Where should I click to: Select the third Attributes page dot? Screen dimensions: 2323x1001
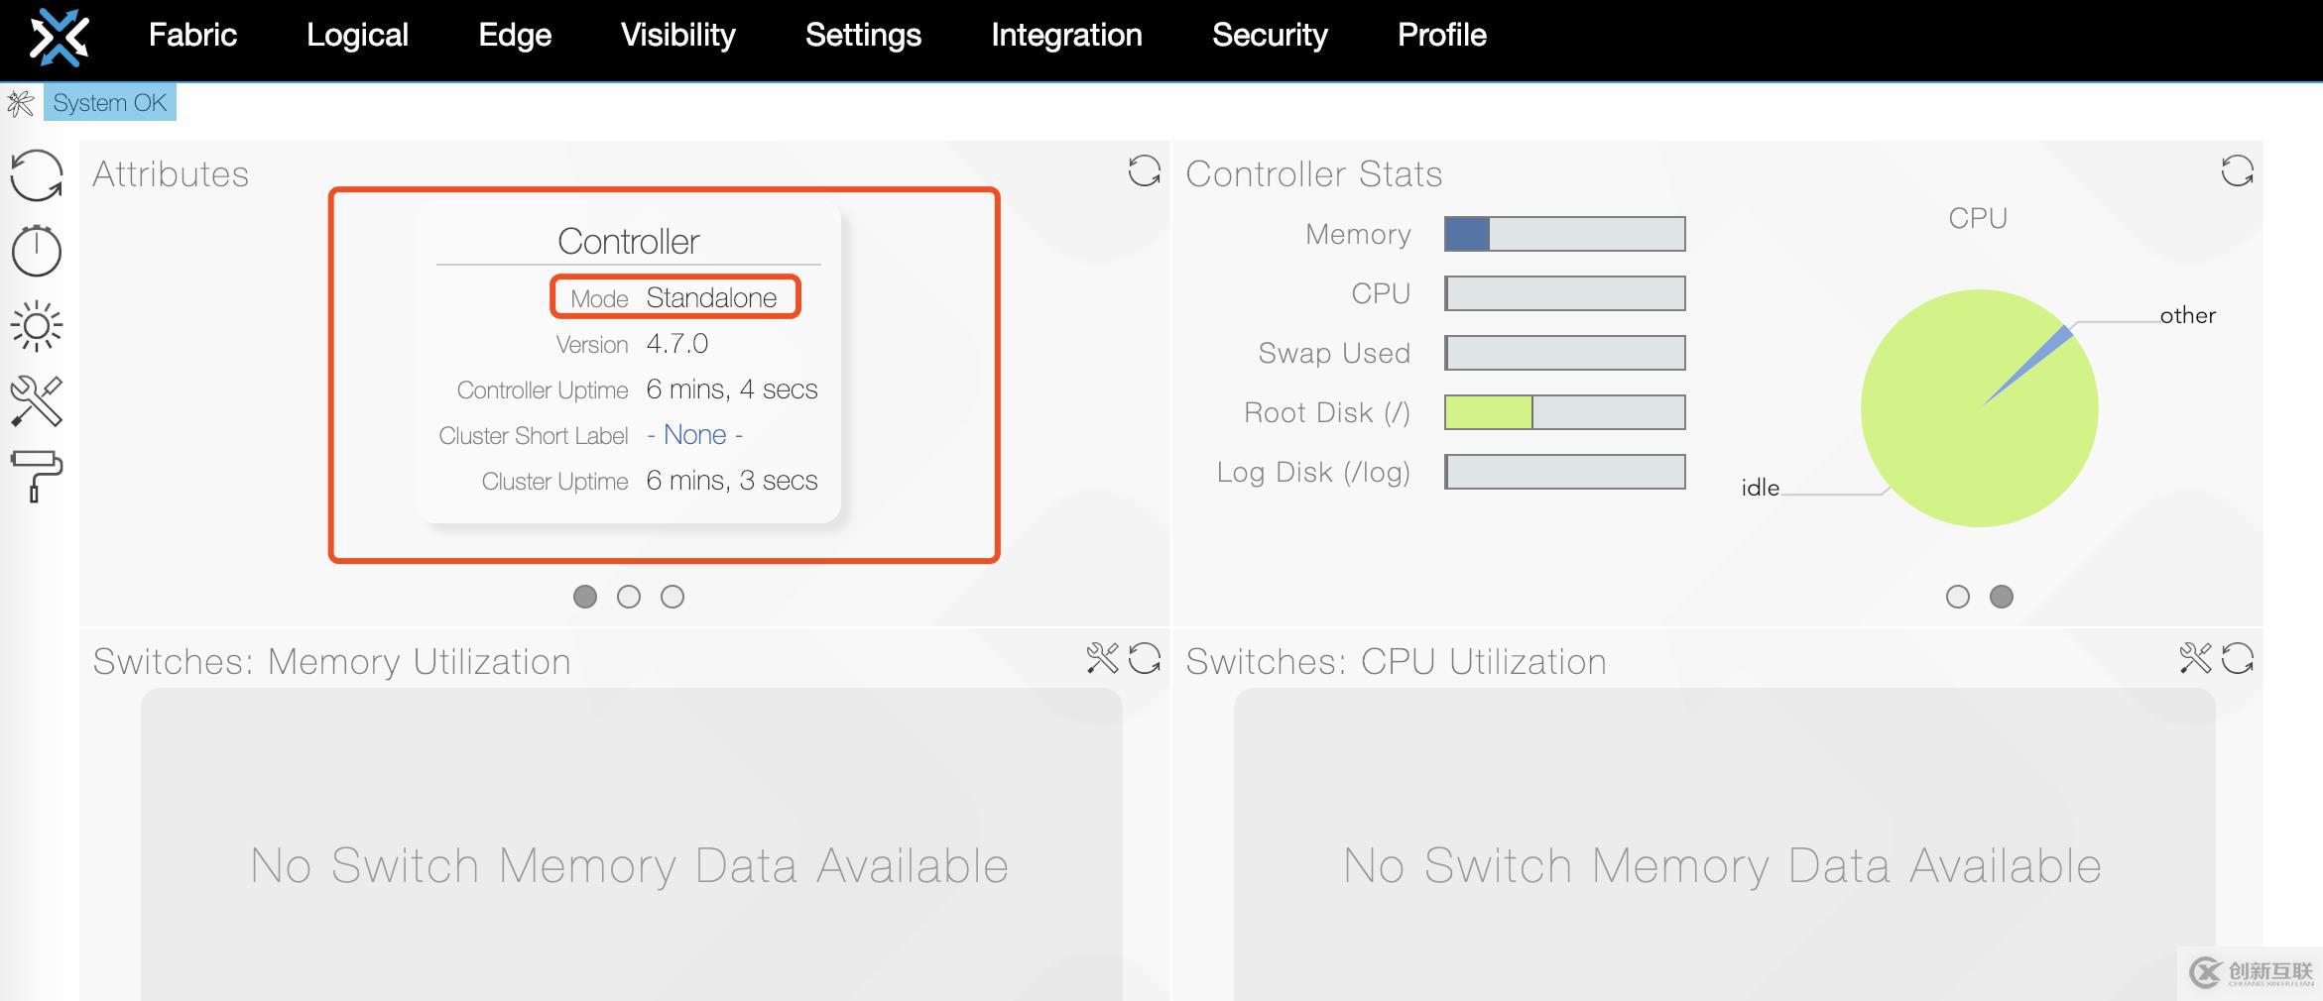click(x=672, y=597)
